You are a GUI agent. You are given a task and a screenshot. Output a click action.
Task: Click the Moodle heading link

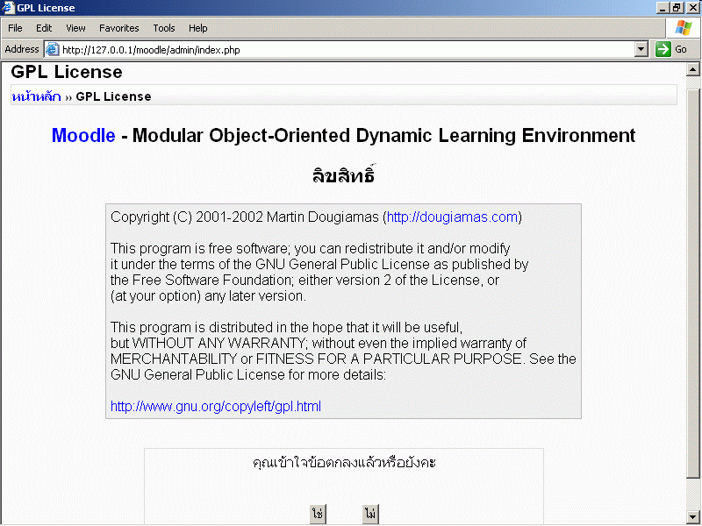point(83,136)
